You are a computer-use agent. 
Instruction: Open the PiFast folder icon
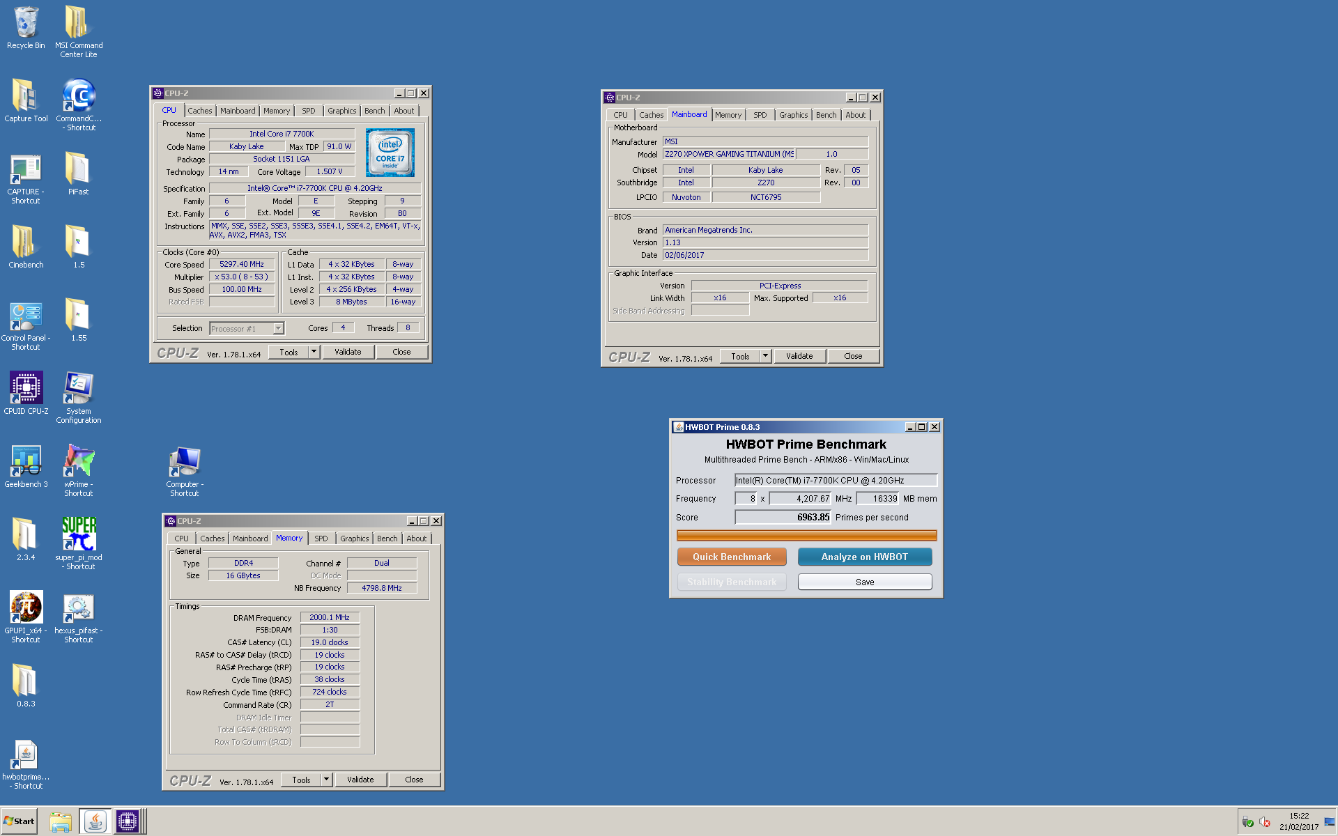click(78, 174)
